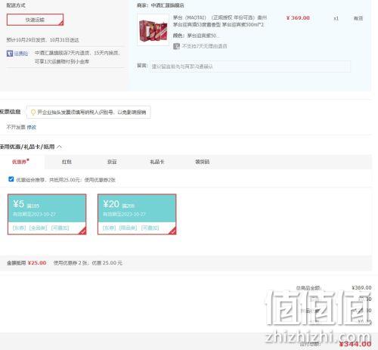Click the checkmark corner on ¥5 coupon

point(82,231)
